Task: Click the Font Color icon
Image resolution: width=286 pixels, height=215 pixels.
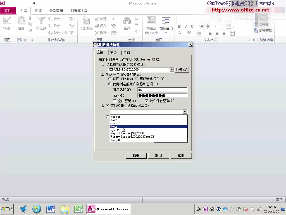Action: click(x=180, y=33)
